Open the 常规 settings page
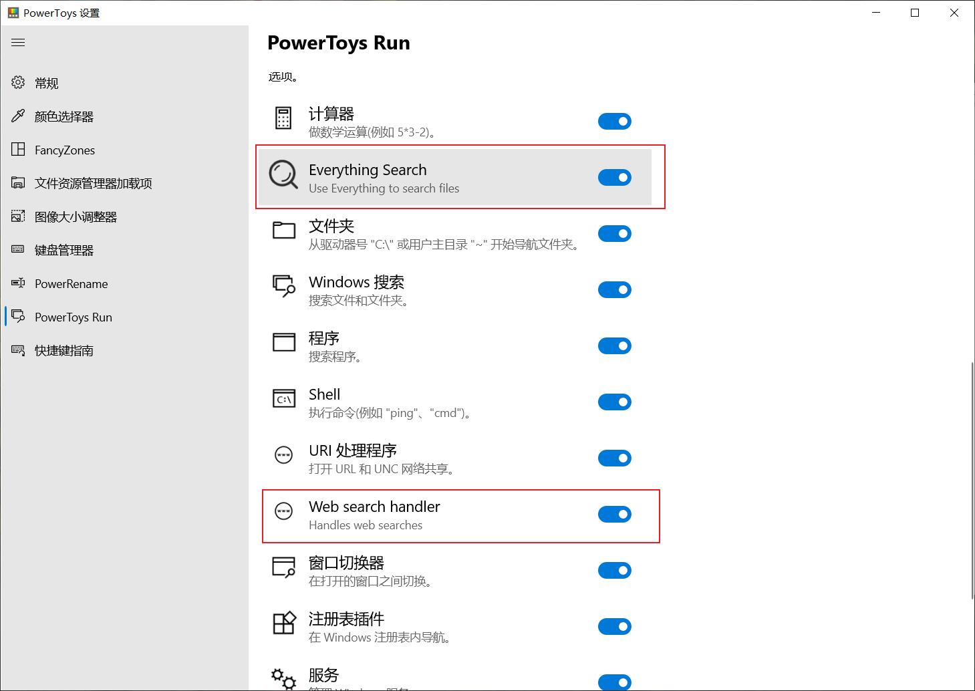Screen dimensions: 975x691 coord(124,83)
